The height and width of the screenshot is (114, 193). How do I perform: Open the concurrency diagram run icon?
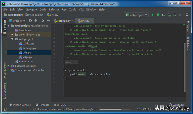tap(175, 15)
